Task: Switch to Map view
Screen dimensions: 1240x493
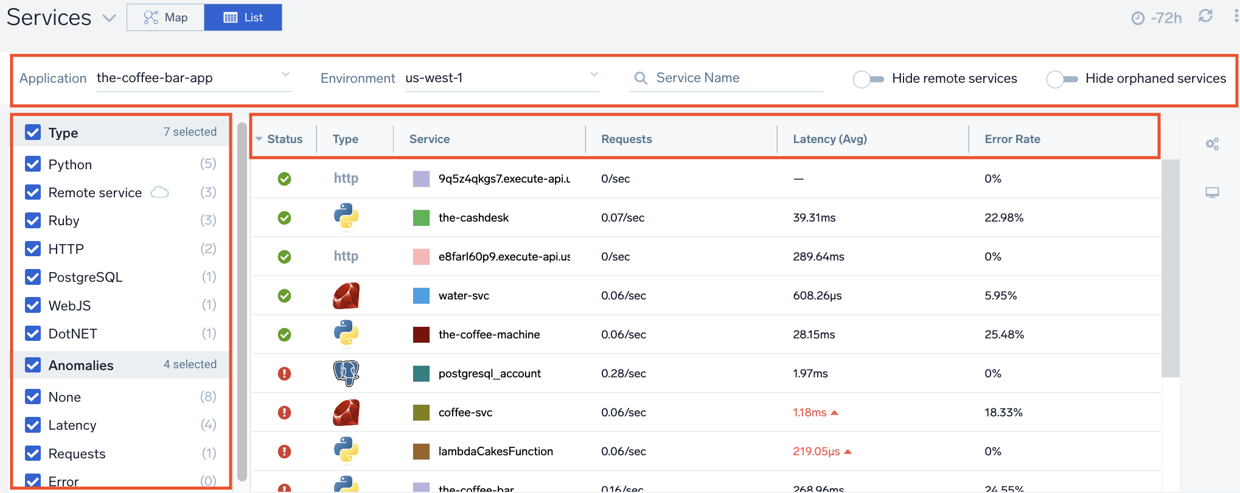Action: [x=165, y=18]
